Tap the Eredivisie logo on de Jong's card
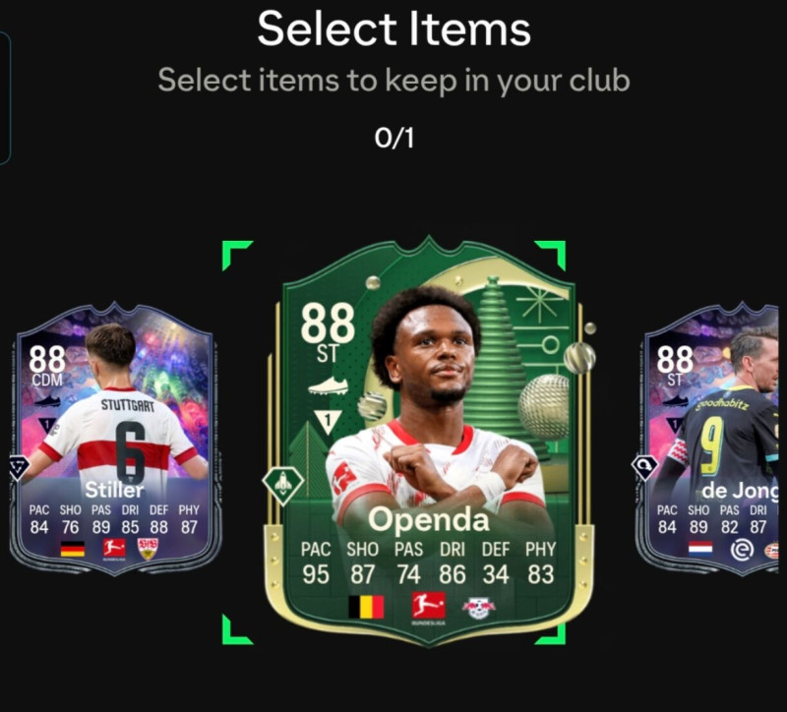 click(742, 550)
